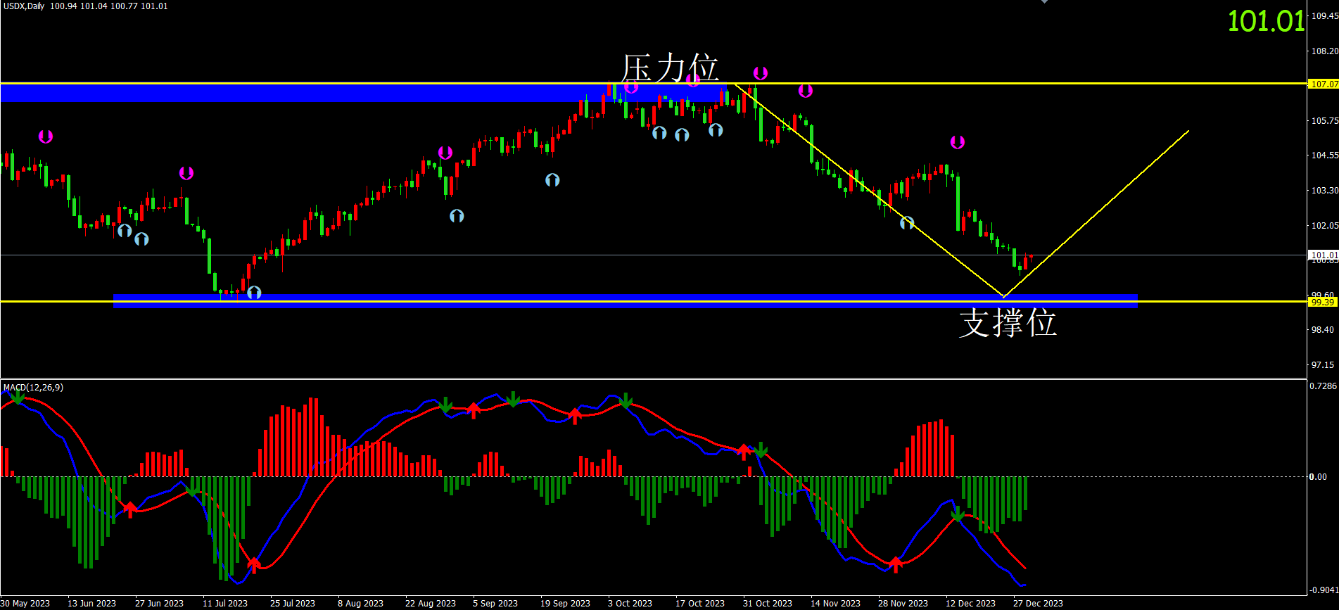Viewport: 1339px width, 610px height.
Task: Click red up arrow in MACD near 28 Nov
Action: click(895, 564)
